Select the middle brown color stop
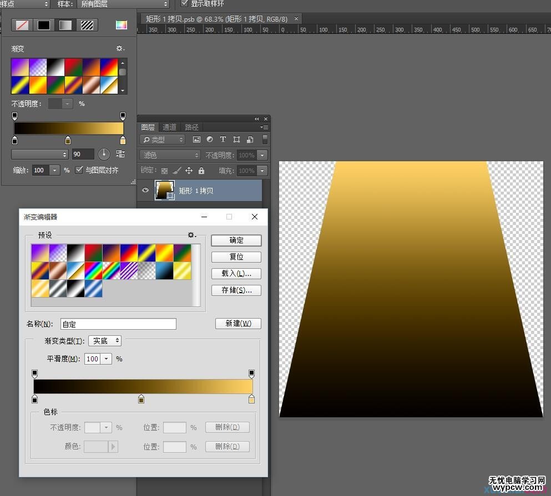The height and width of the screenshot is (496, 551). tap(141, 399)
